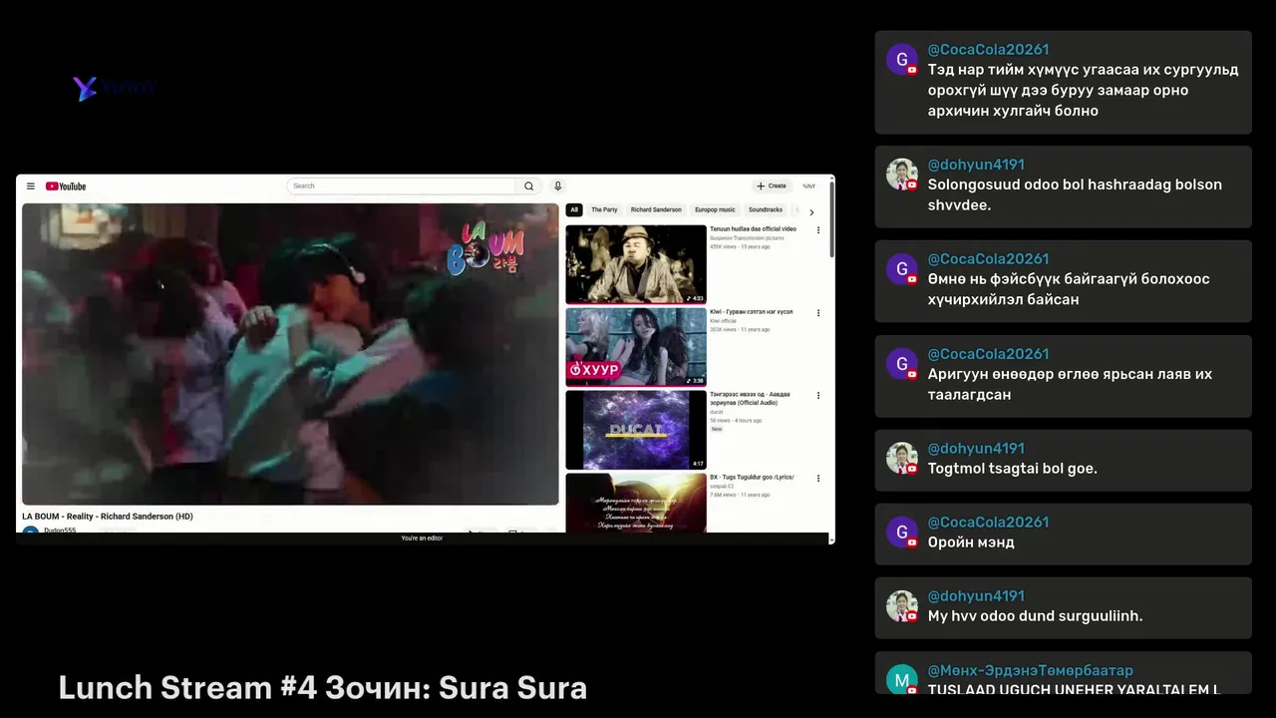Image resolution: width=1276 pixels, height=718 pixels.
Task: Select the Richard Sanderson filter chip
Action: (x=656, y=210)
